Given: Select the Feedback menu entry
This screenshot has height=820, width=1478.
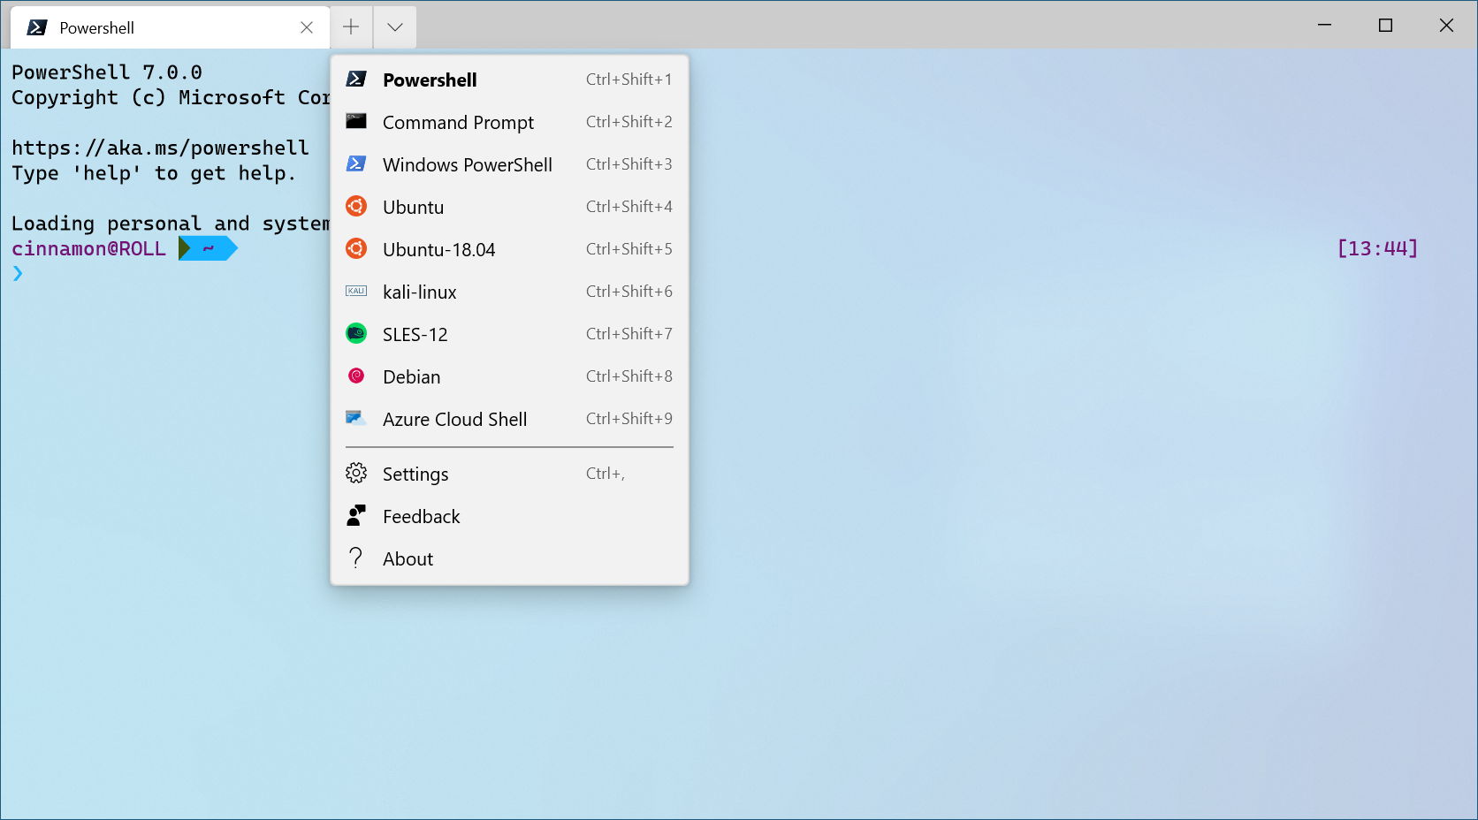Looking at the screenshot, I should 422,516.
